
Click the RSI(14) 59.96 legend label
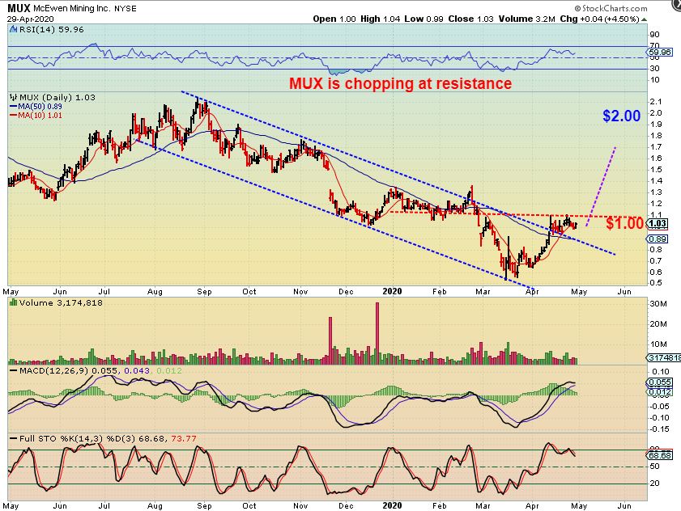point(51,29)
